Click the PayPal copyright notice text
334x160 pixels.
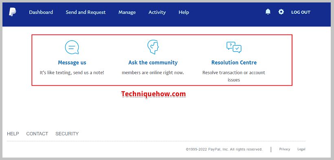tap(224, 149)
